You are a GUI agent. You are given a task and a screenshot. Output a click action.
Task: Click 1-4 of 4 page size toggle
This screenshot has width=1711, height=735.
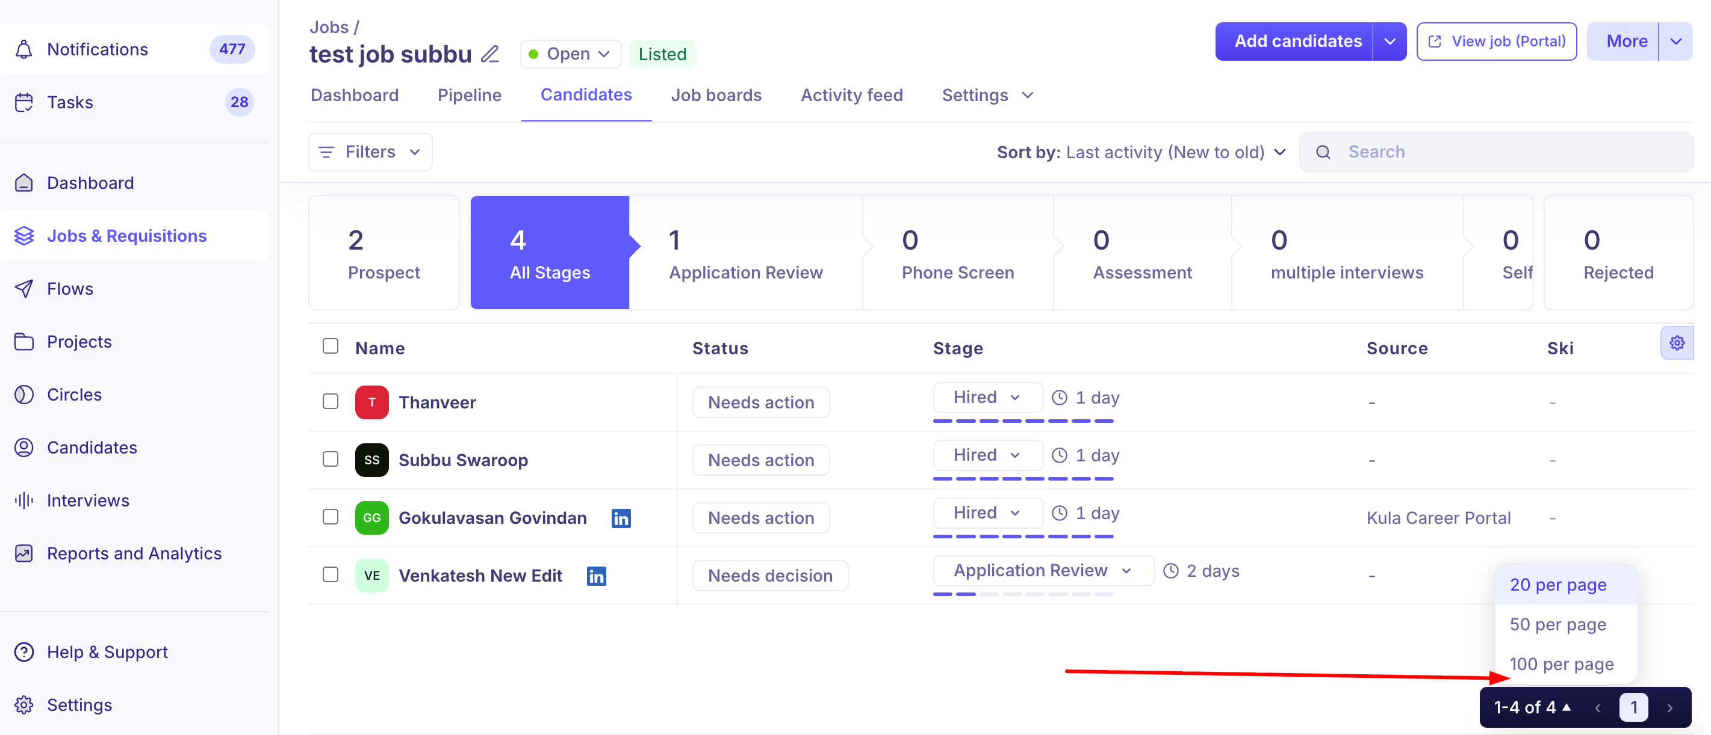(1532, 708)
